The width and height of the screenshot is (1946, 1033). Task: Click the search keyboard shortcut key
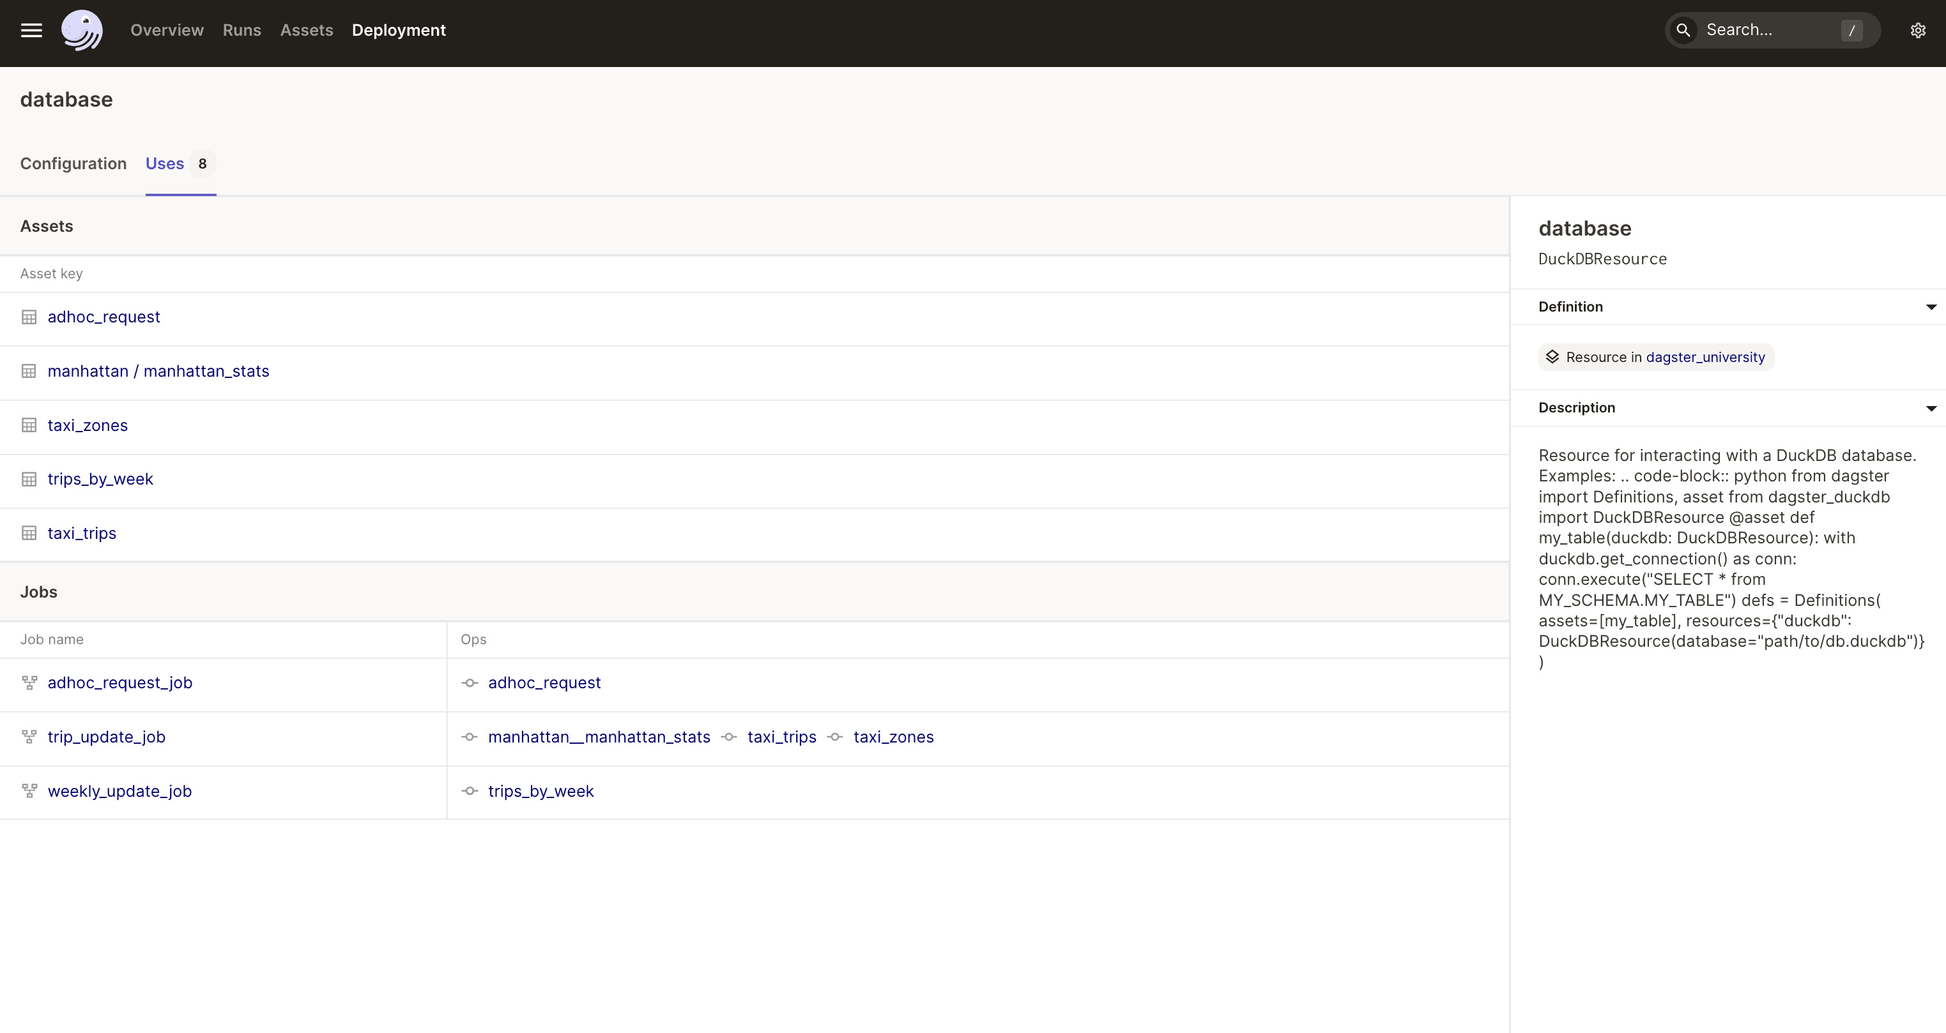1852,30
